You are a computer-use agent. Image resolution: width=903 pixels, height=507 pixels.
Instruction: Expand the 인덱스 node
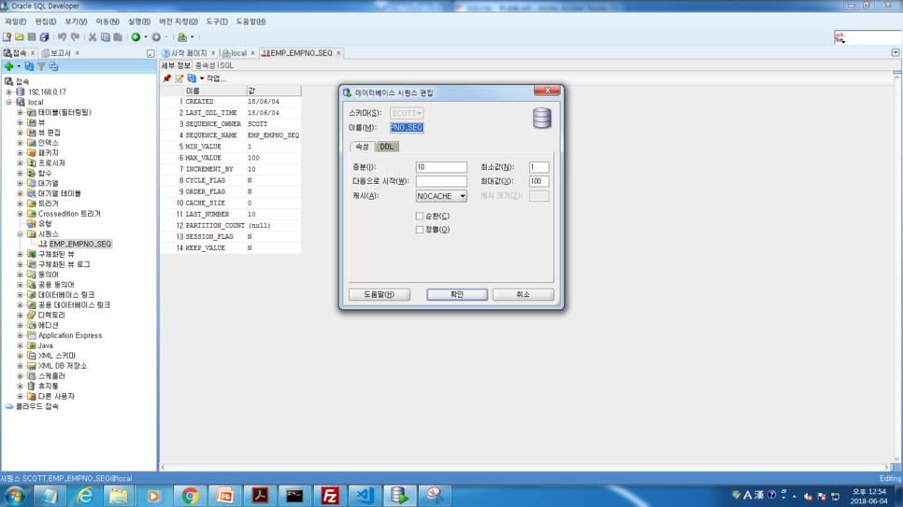coord(20,143)
